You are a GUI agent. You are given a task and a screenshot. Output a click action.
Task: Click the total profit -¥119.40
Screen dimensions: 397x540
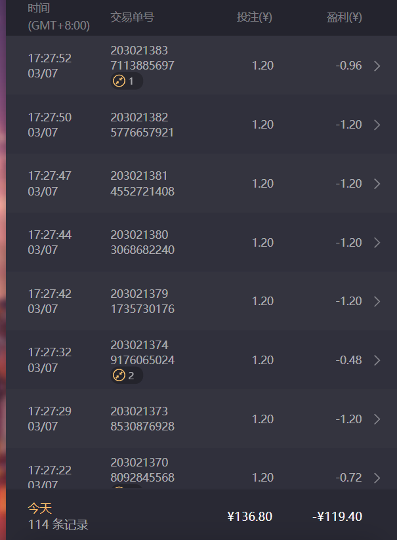pyautogui.click(x=337, y=516)
